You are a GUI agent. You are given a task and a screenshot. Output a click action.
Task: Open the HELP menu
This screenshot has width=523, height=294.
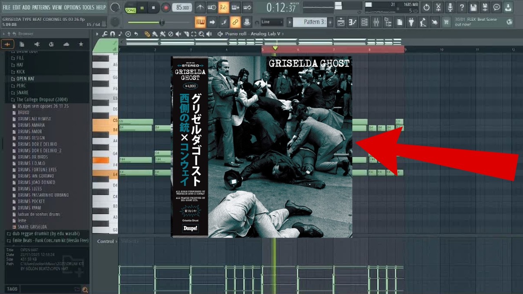[101, 7]
